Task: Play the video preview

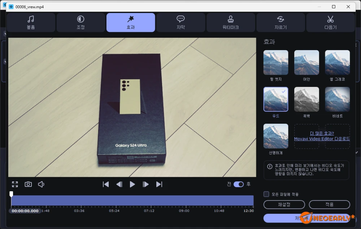Action: pos(132,184)
